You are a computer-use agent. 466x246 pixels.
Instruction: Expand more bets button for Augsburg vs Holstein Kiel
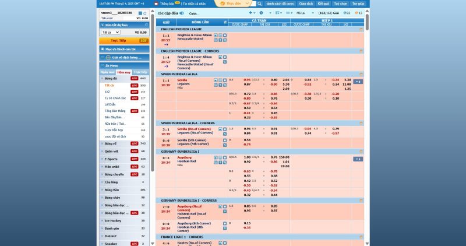pos(358,159)
